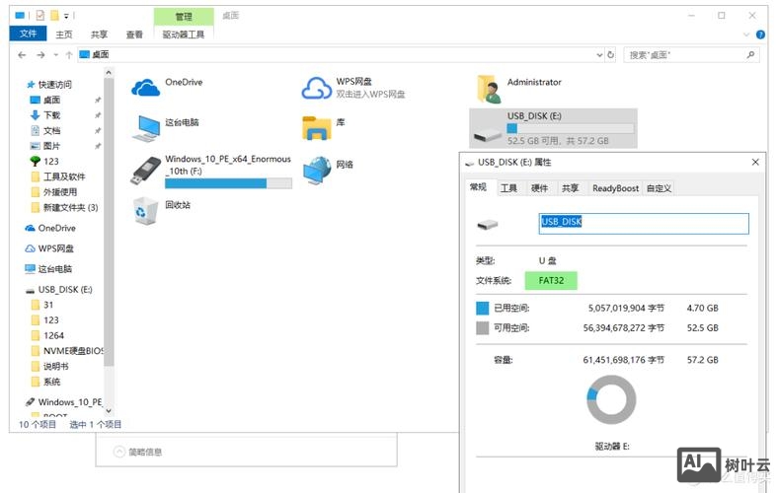778x493 pixels.
Task: Click the WPS网盘 cloud icon
Action: tap(316, 89)
